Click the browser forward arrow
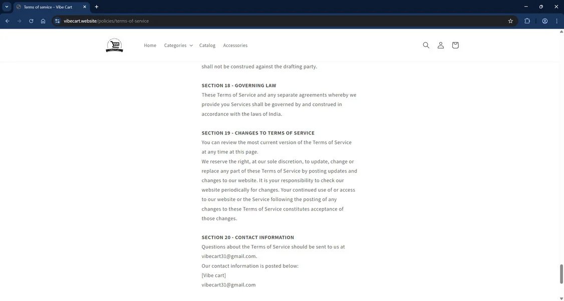The height and width of the screenshot is (301, 564). pos(20,21)
